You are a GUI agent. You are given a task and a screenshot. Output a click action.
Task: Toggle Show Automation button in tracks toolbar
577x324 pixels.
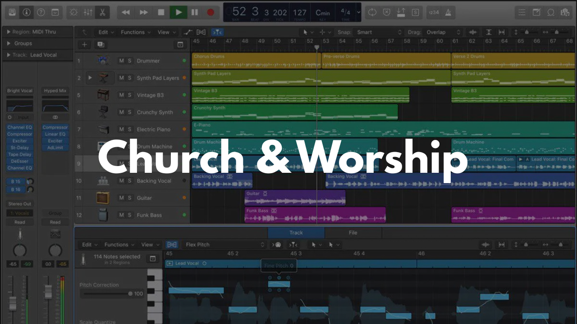pos(188,32)
